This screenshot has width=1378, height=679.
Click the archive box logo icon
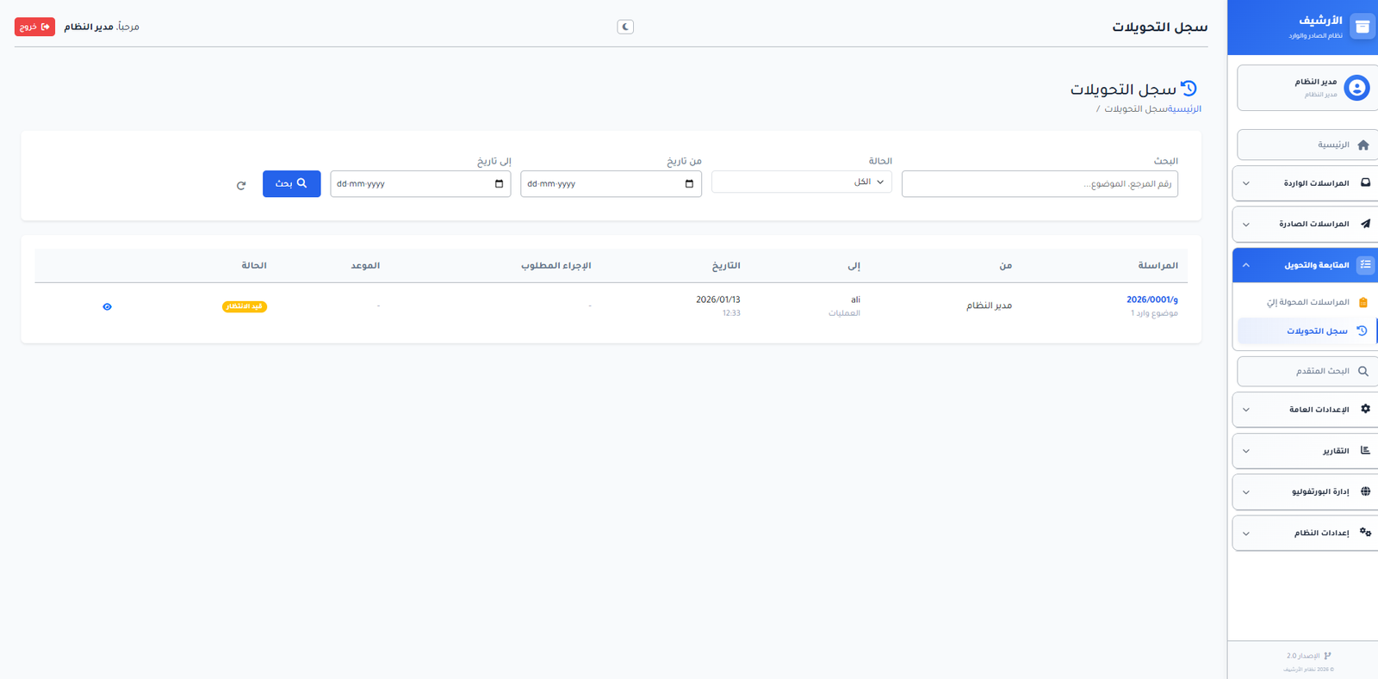1362,27
